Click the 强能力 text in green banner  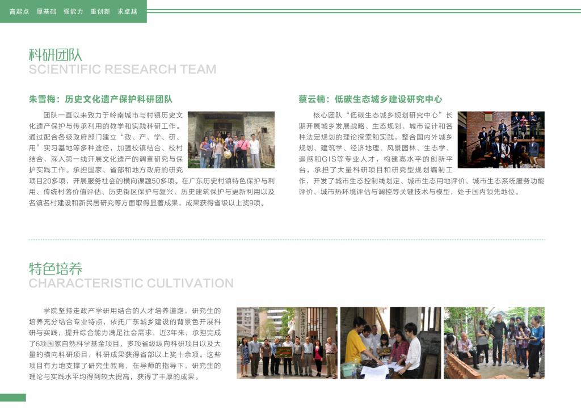click(x=73, y=11)
